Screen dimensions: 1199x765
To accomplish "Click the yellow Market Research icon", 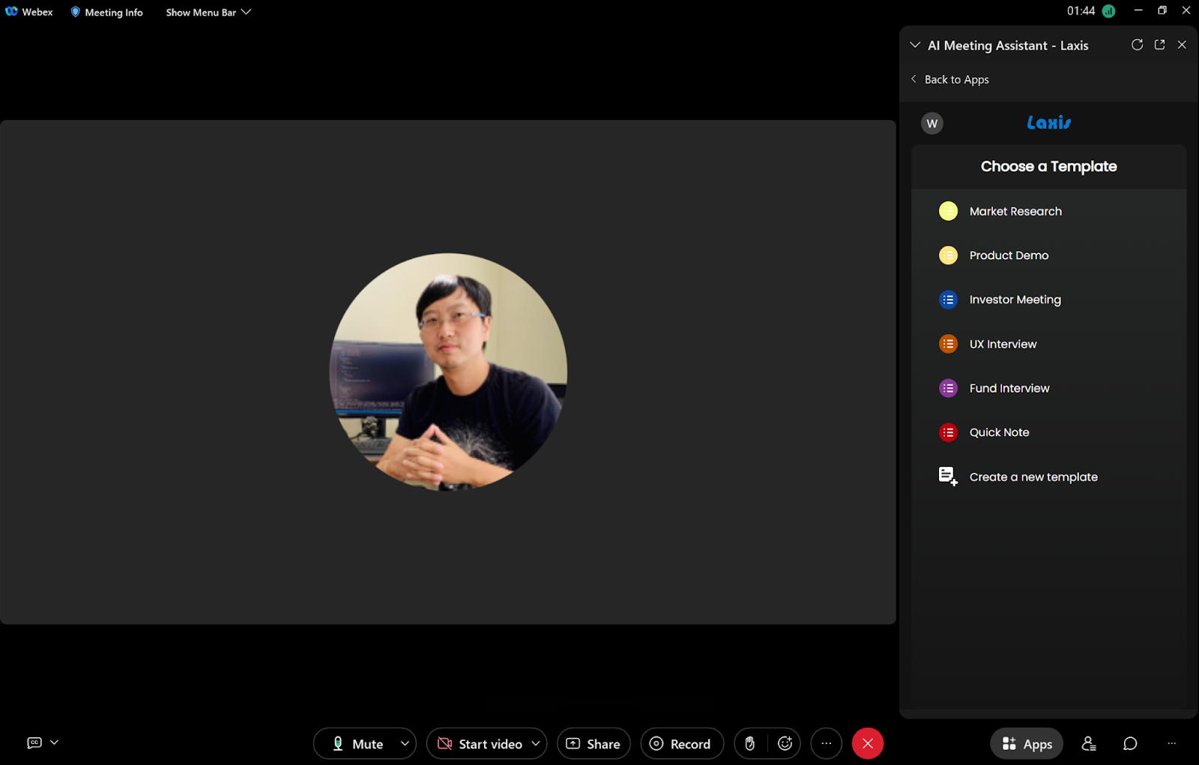I will pos(948,211).
